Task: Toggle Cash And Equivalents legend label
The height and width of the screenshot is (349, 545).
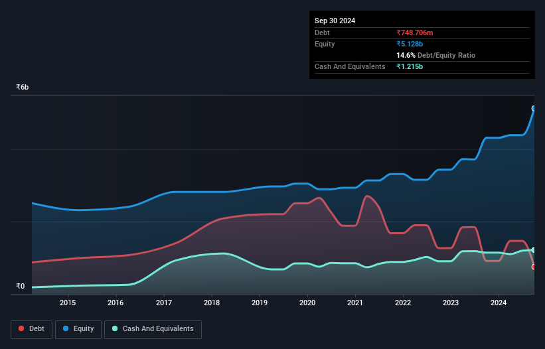Action: point(158,329)
